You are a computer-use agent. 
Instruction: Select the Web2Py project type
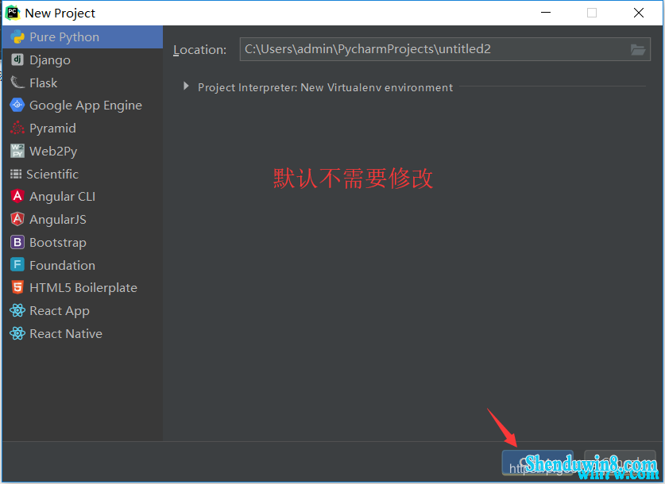pyautogui.click(x=83, y=151)
